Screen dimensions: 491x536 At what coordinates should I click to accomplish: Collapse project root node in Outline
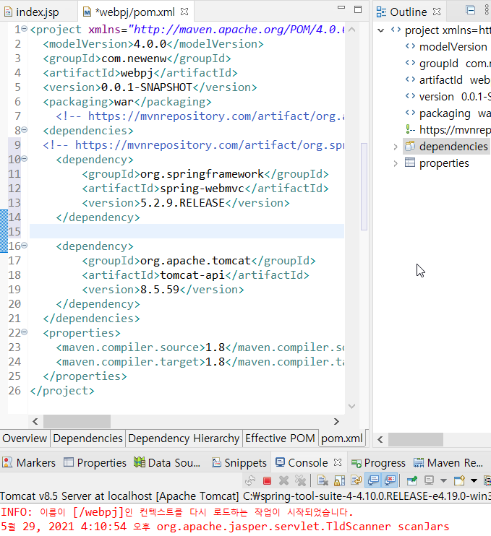(380, 30)
